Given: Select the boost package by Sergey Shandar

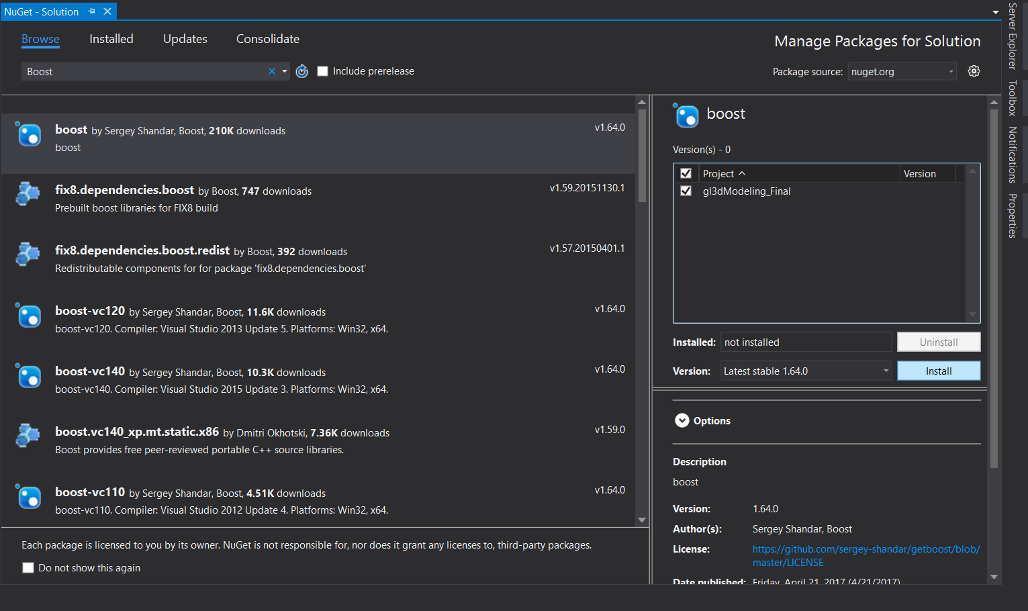Looking at the screenshot, I should coord(318,144).
